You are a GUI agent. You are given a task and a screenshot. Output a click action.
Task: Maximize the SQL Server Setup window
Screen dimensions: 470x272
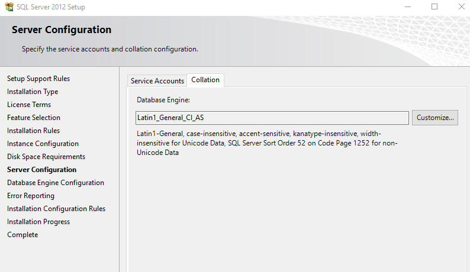click(434, 7)
